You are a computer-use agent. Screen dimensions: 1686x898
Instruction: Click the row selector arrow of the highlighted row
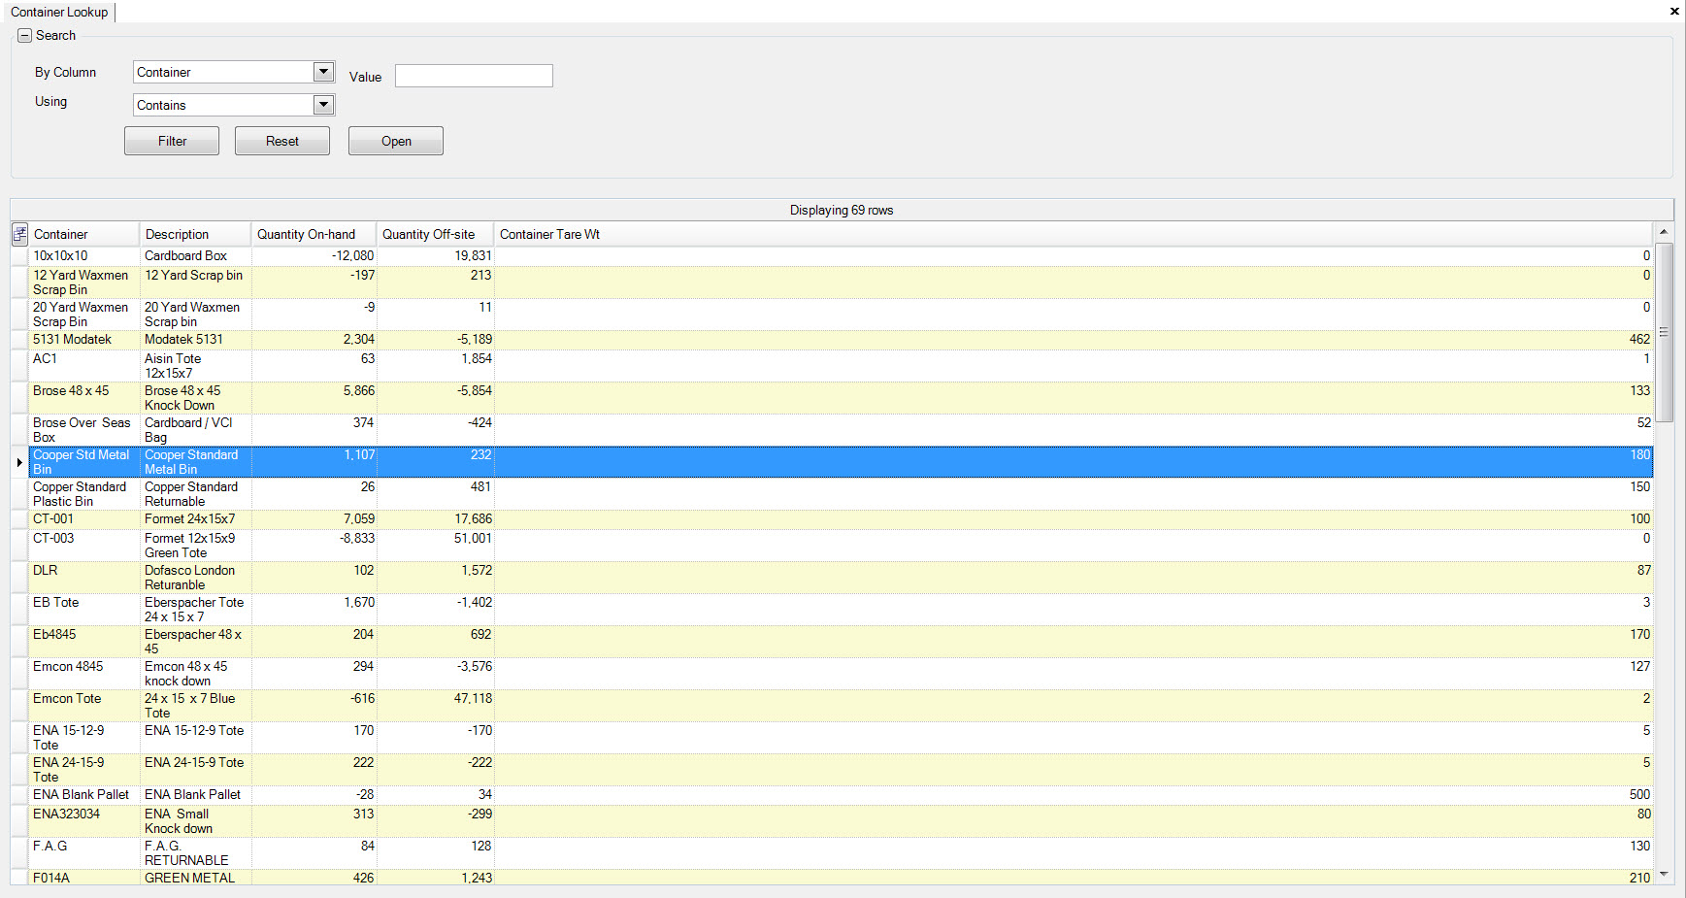tap(19, 462)
